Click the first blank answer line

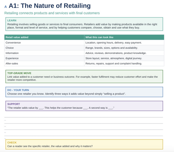(x=84, y=117)
